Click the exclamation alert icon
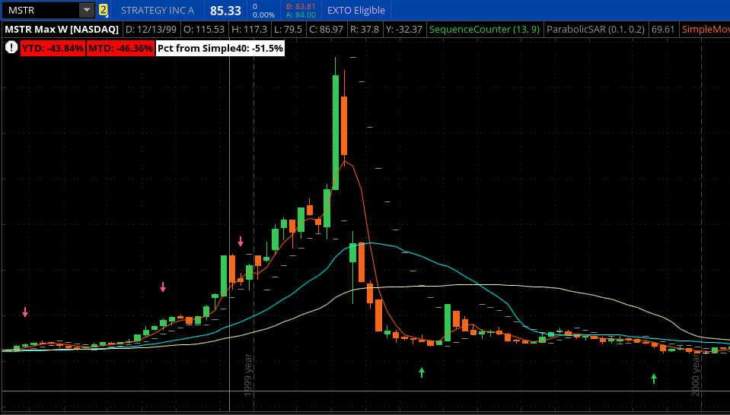730x415 pixels. 11,48
